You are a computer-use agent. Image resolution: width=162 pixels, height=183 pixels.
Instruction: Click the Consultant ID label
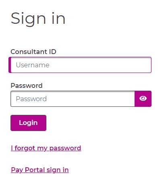click(33, 52)
